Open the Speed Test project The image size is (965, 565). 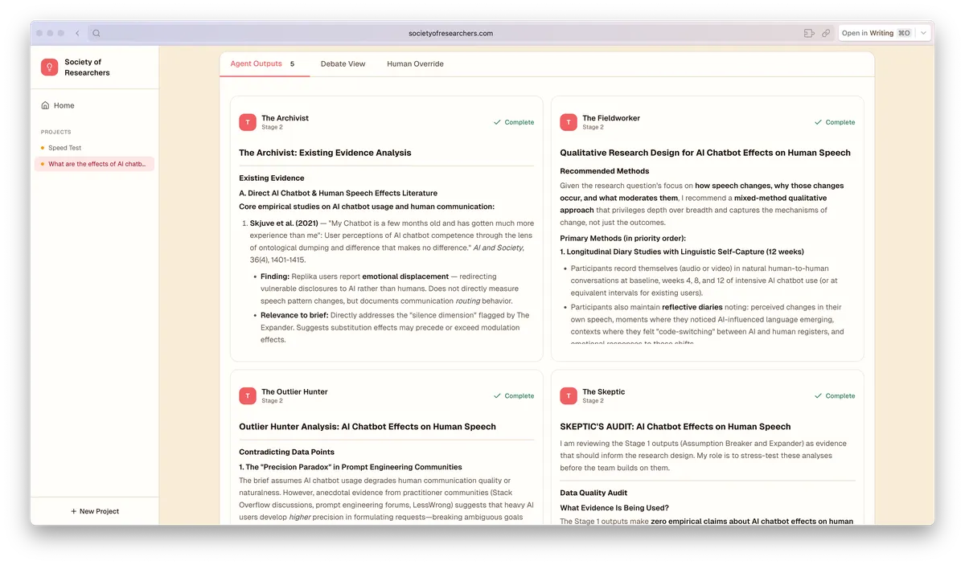coord(94,148)
